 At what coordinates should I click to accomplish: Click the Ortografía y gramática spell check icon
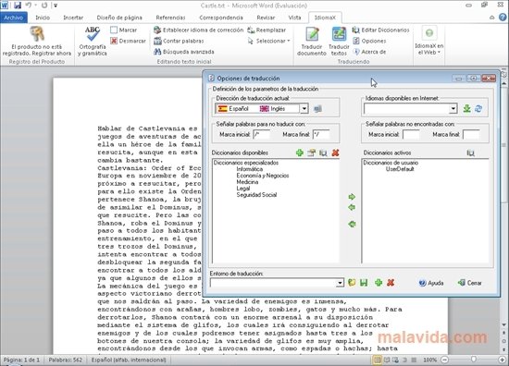click(93, 34)
